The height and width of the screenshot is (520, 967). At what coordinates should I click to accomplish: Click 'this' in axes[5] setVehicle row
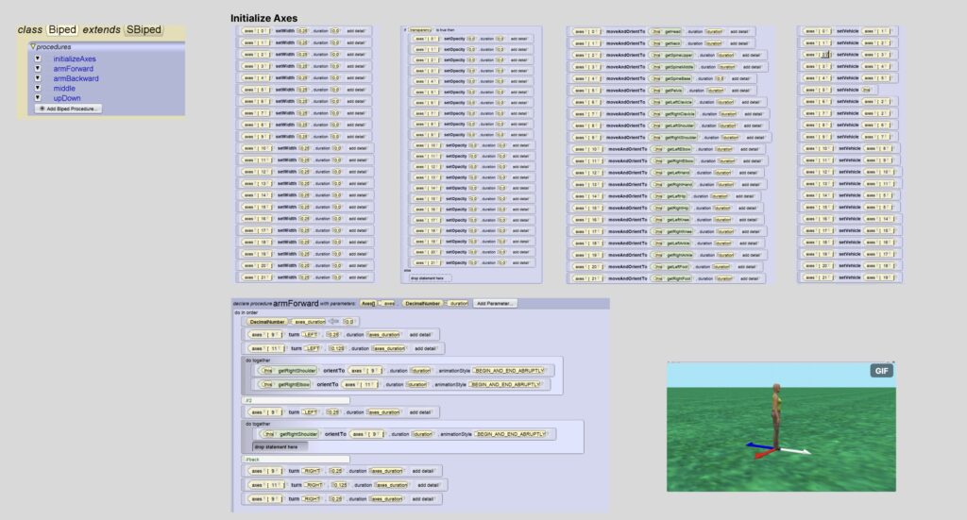[867, 90]
